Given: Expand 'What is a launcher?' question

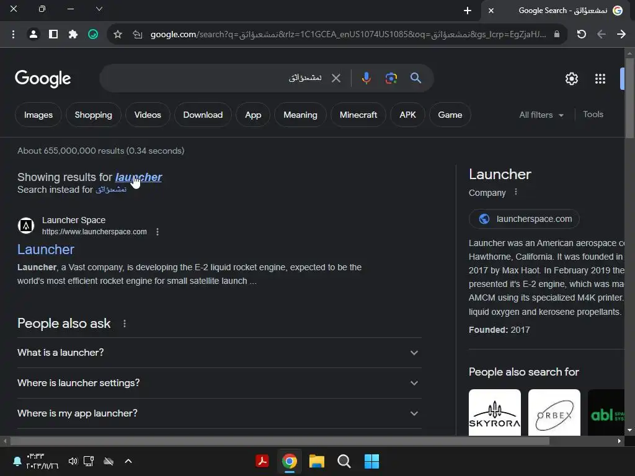Looking at the screenshot, I should 220,353.
